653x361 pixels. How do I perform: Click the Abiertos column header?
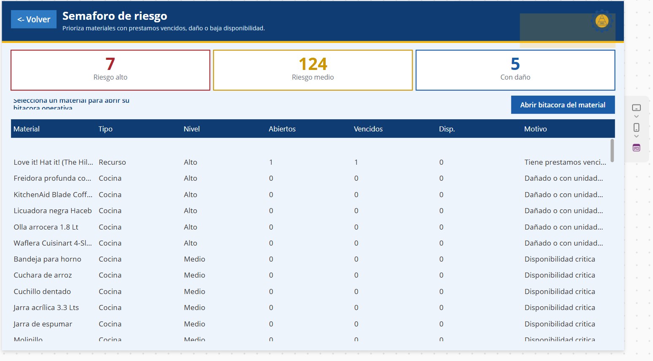click(x=282, y=129)
